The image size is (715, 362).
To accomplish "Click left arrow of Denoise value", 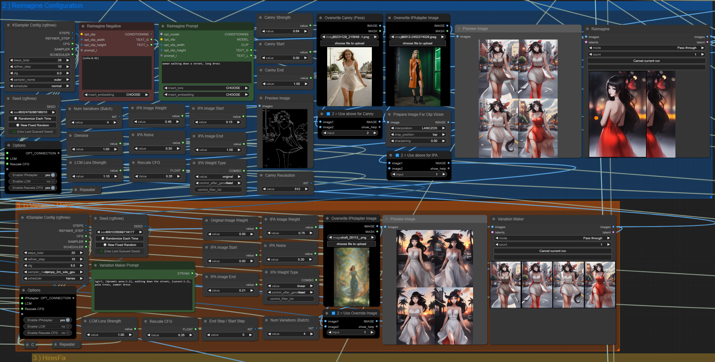I will [73, 149].
